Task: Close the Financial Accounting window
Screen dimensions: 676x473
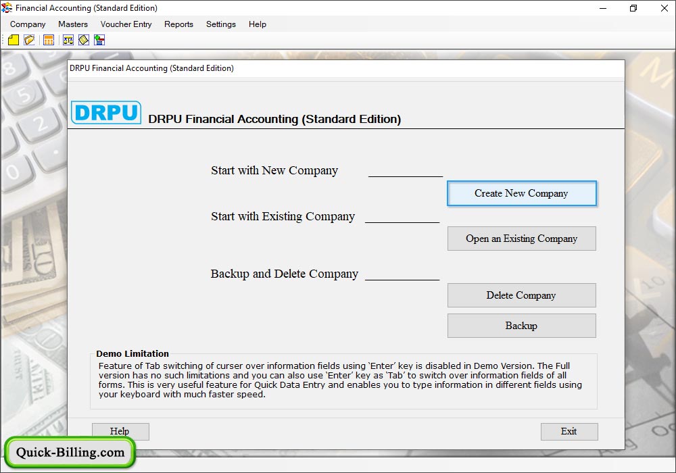Action: coord(665,8)
